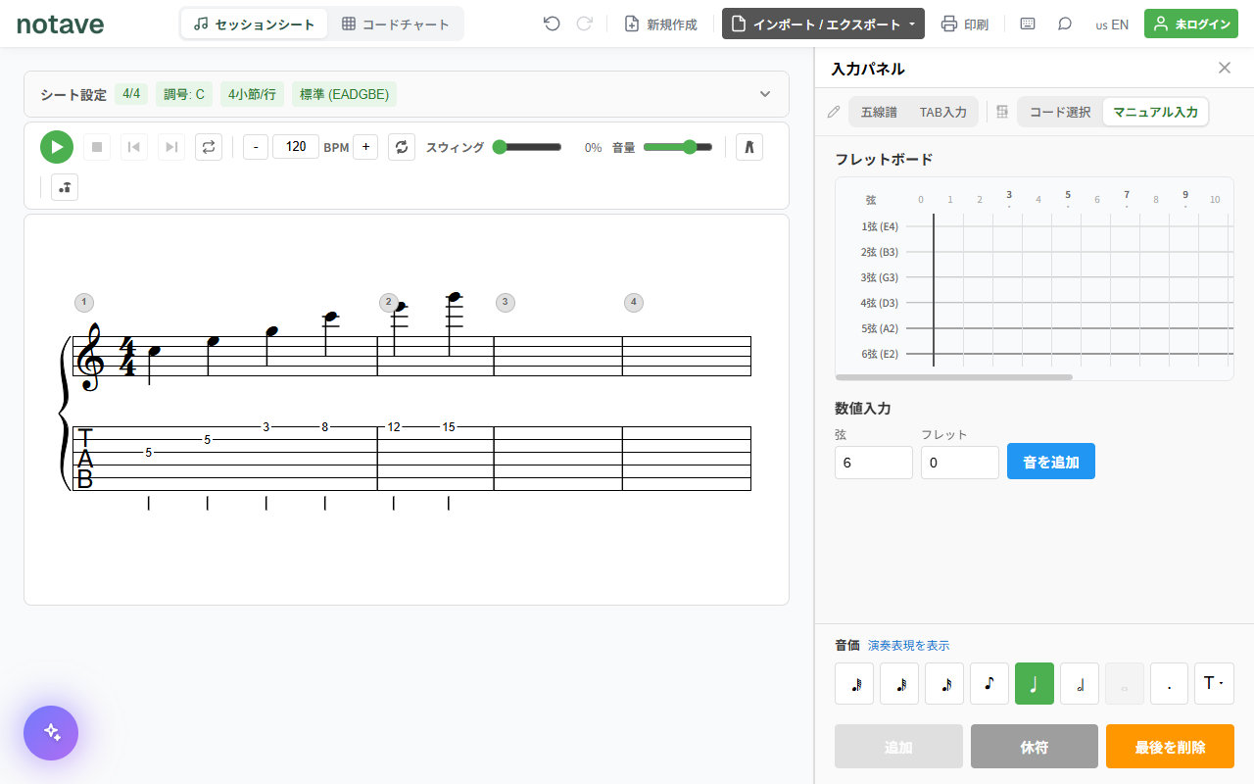The height and width of the screenshot is (784, 1254).
Task: Toggle the loop playback icon
Action: 209,147
